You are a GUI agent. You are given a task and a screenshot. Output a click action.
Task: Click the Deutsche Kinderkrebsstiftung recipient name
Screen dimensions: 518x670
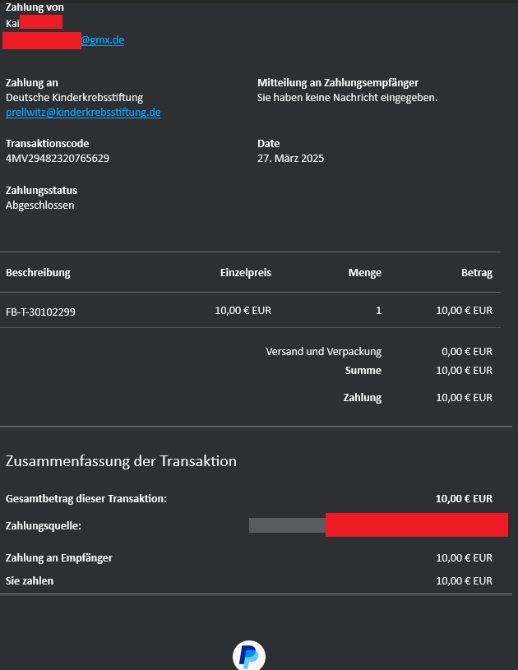pyautogui.click(x=74, y=98)
